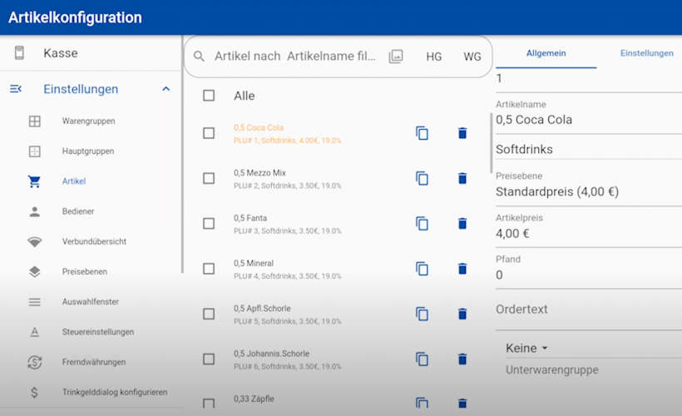Viewport: 682px width, 416px height.
Task: Click the Fremdwährungen currency exchange icon
Action: point(35,362)
